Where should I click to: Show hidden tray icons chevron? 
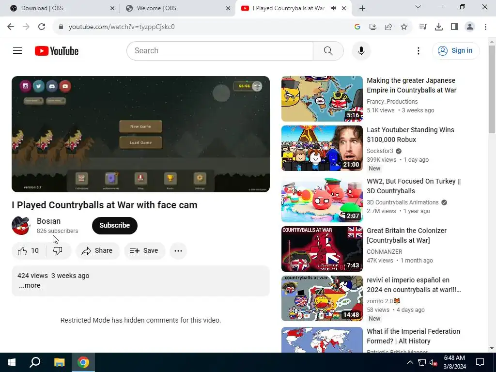tap(410, 362)
